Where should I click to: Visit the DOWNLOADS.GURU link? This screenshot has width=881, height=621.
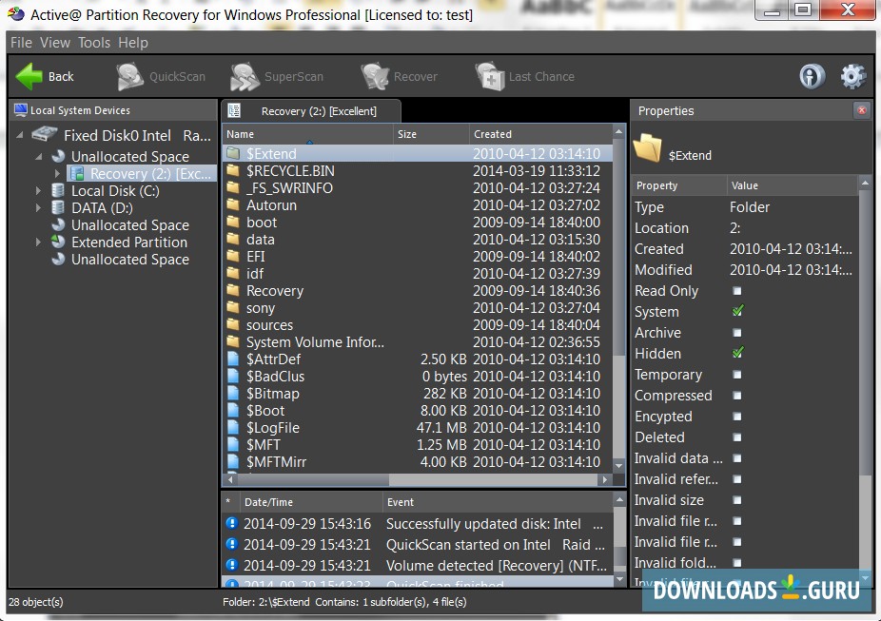756,592
